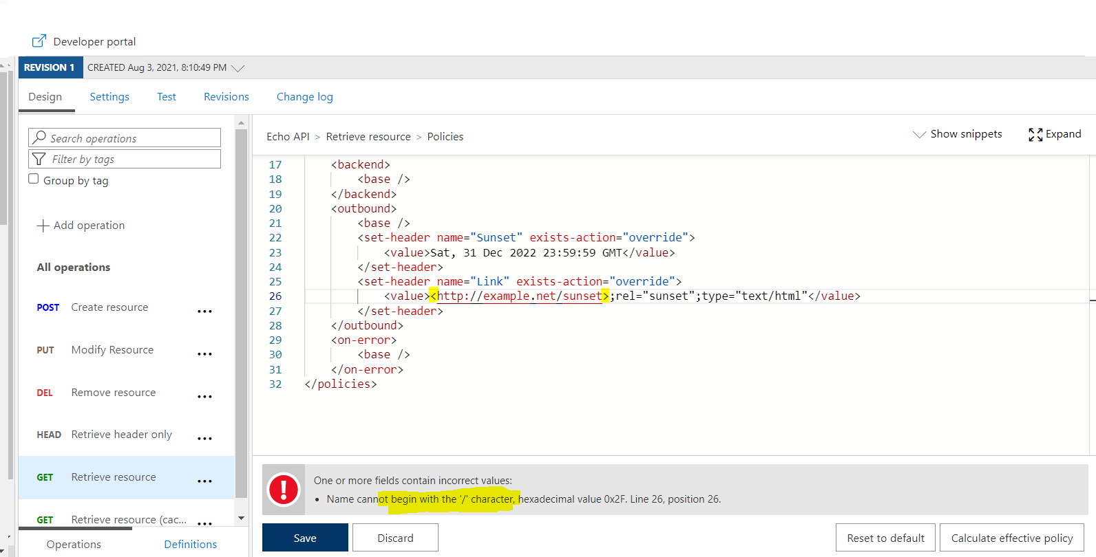Click Retrieve resource in the breadcrumb
1096x557 pixels.
(x=368, y=137)
